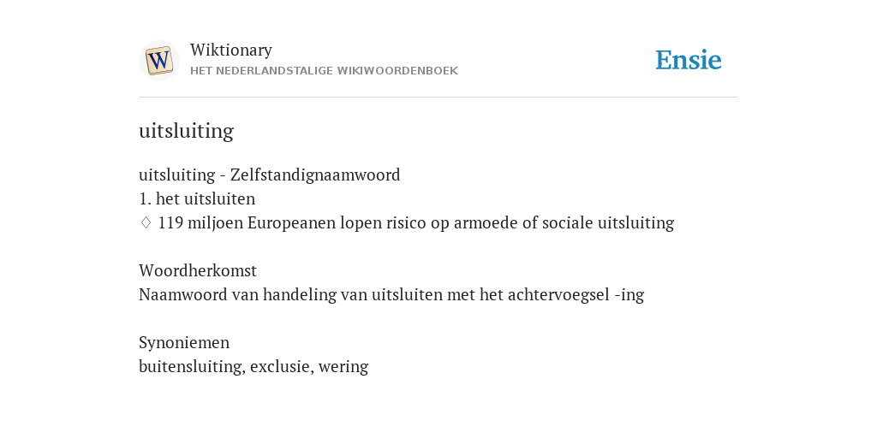The height and width of the screenshot is (438, 877).
Task: Open the Ensie logo link
Action: tap(689, 60)
